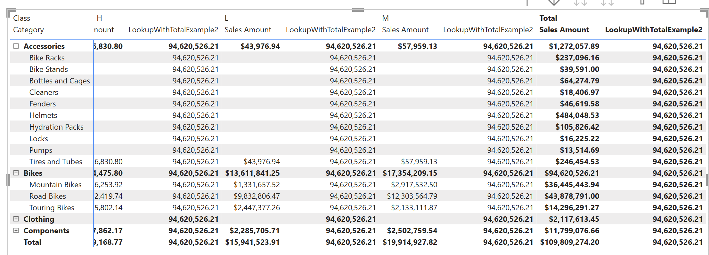
Task: Sort by Total Sales Amount header
Action: [564, 30]
